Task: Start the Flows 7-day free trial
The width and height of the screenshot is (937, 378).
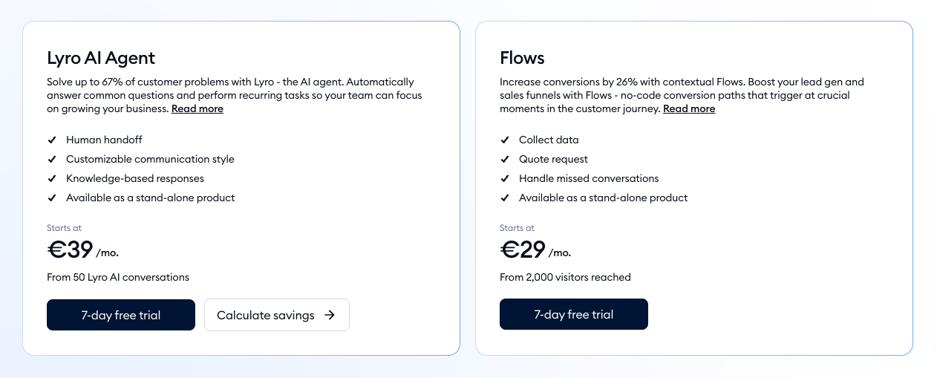Action: [574, 314]
